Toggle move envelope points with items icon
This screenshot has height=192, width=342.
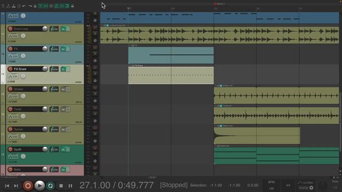point(57,6)
